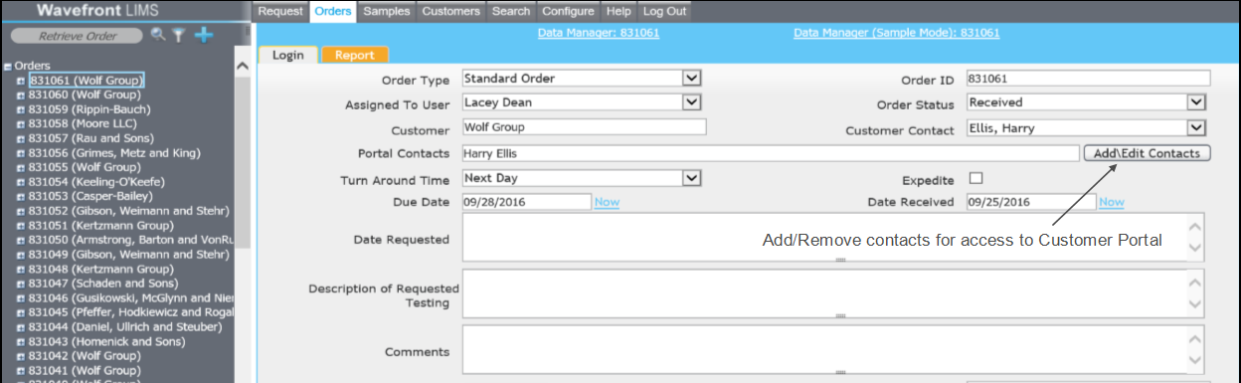
Task: Expand order 831043 (Homenick and Sons) plus icon
Action: [x=21, y=342]
